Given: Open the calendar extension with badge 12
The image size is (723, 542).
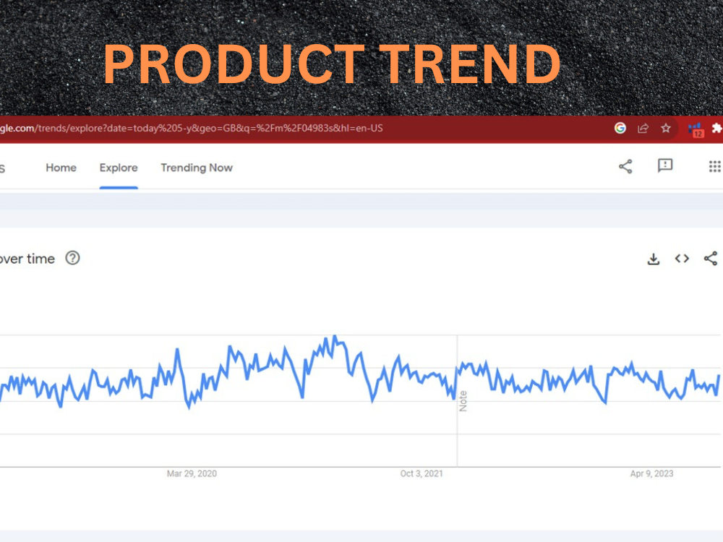Looking at the screenshot, I should click(696, 130).
